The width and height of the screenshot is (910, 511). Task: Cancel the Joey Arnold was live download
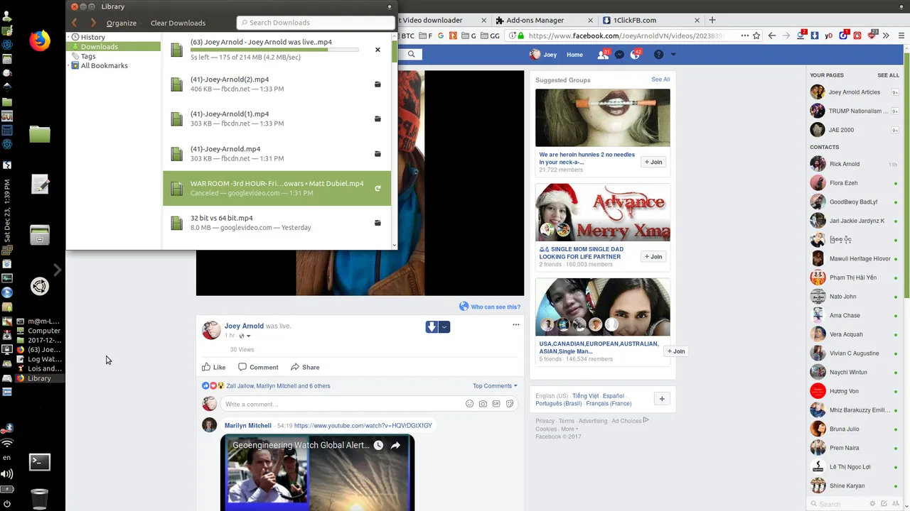(x=378, y=50)
